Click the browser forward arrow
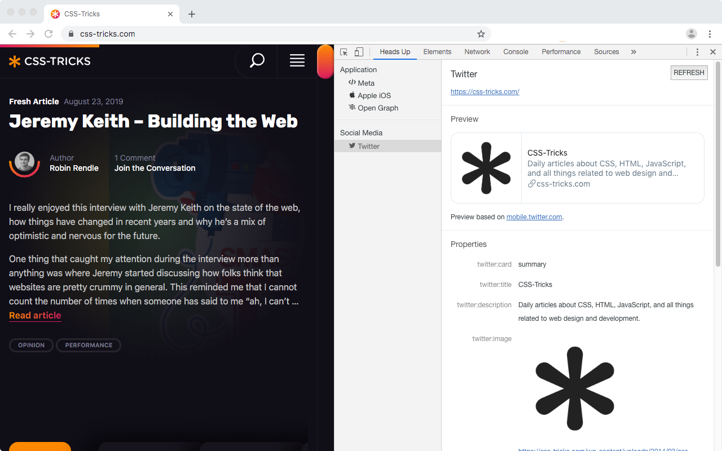The height and width of the screenshot is (451, 722). tap(30, 34)
